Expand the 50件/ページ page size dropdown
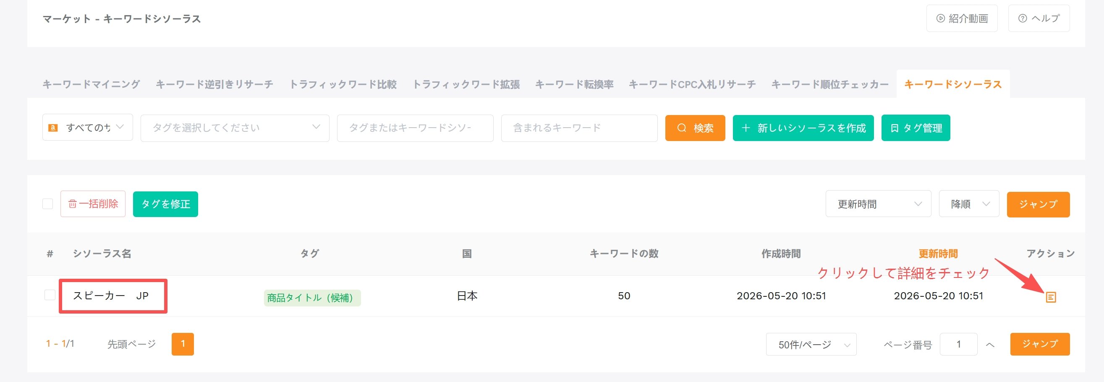Image resolution: width=1104 pixels, height=382 pixels. [x=811, y=344]
